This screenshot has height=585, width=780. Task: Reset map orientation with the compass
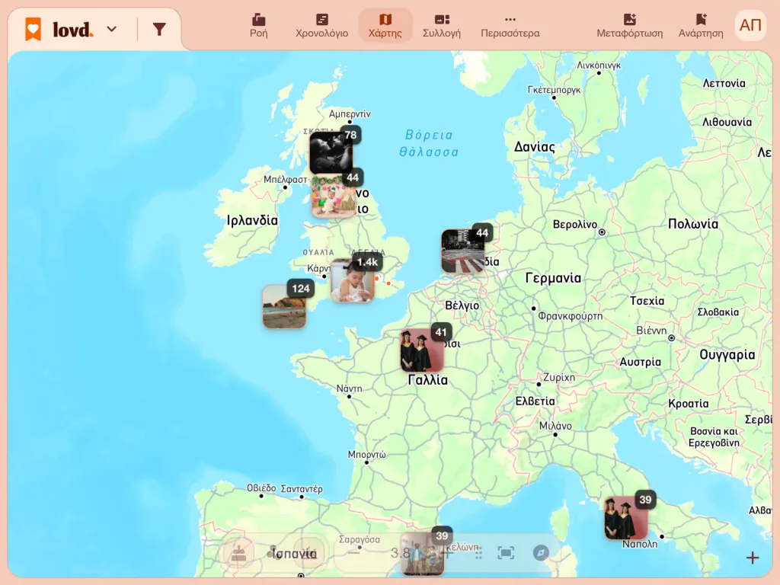pos(541,553)
